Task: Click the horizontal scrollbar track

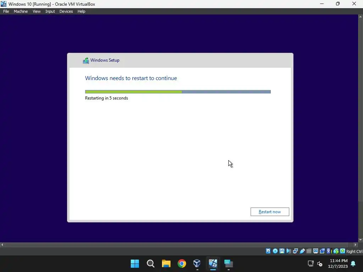Action: tap(179, 245)
